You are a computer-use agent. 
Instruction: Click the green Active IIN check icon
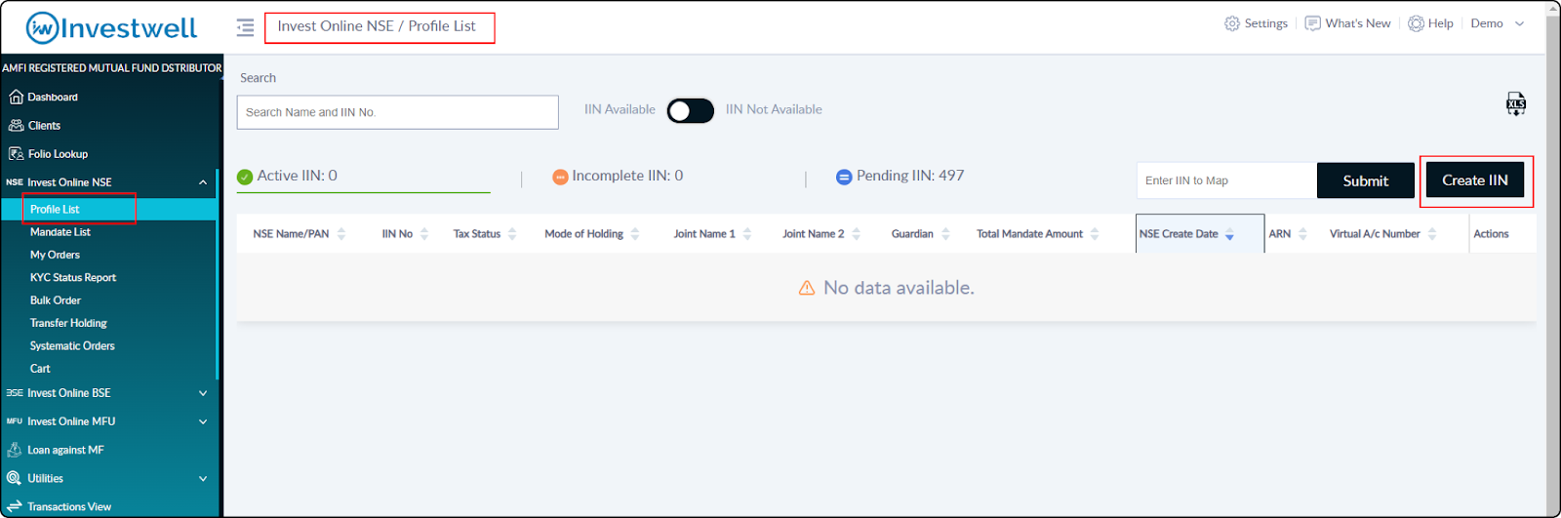[245, 177]
